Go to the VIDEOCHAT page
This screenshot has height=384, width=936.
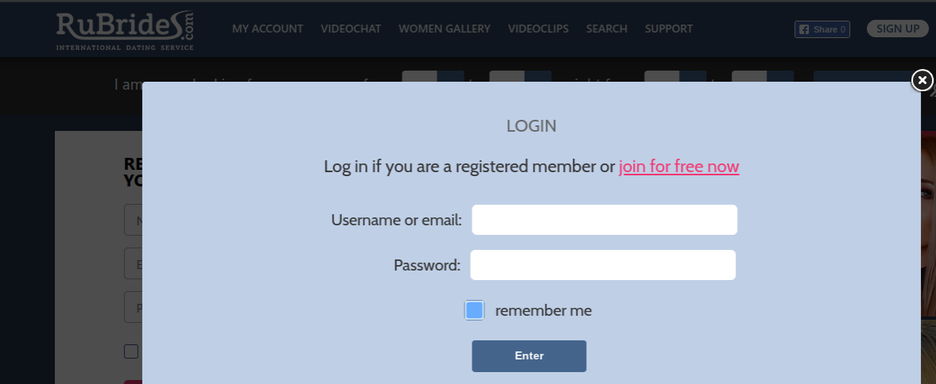(x=351, y=29)
